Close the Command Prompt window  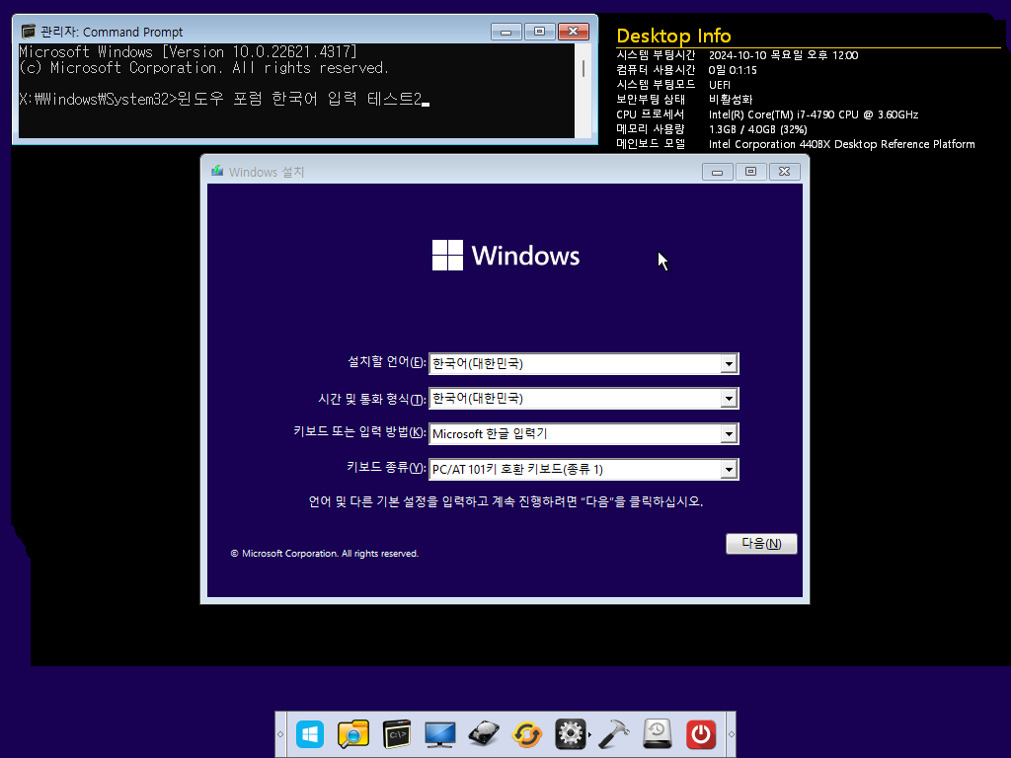[574, 32]
